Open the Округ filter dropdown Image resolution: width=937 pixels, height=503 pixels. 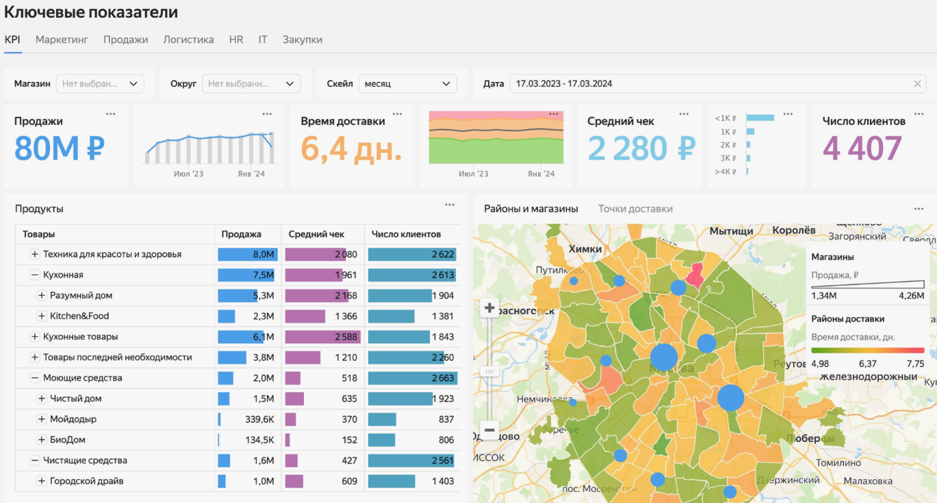point(251,84)
